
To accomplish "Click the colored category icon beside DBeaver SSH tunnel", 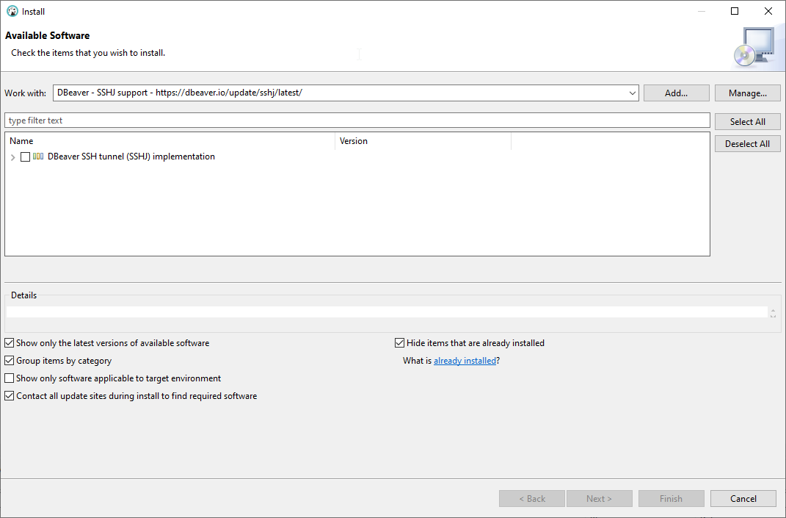I will tap(37, 157).
